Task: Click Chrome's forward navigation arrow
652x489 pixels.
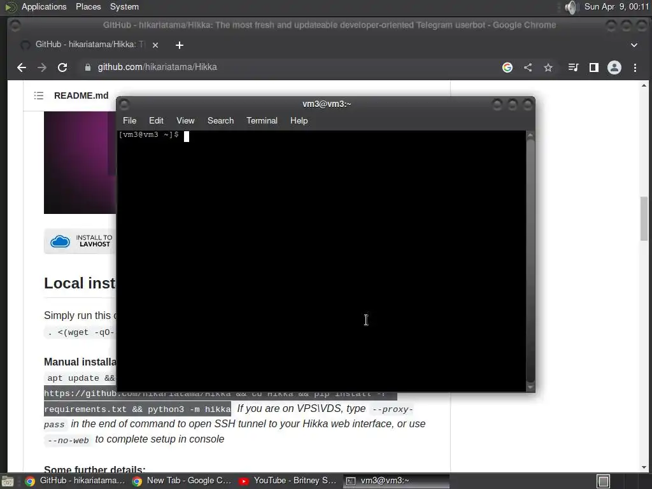Action: pyautogui.click(x=41, y=67)
